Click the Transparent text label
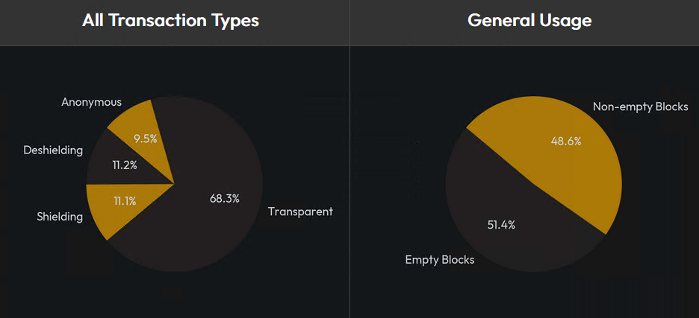Viewport: 699px width, 318px height. (x=300, y=212)
